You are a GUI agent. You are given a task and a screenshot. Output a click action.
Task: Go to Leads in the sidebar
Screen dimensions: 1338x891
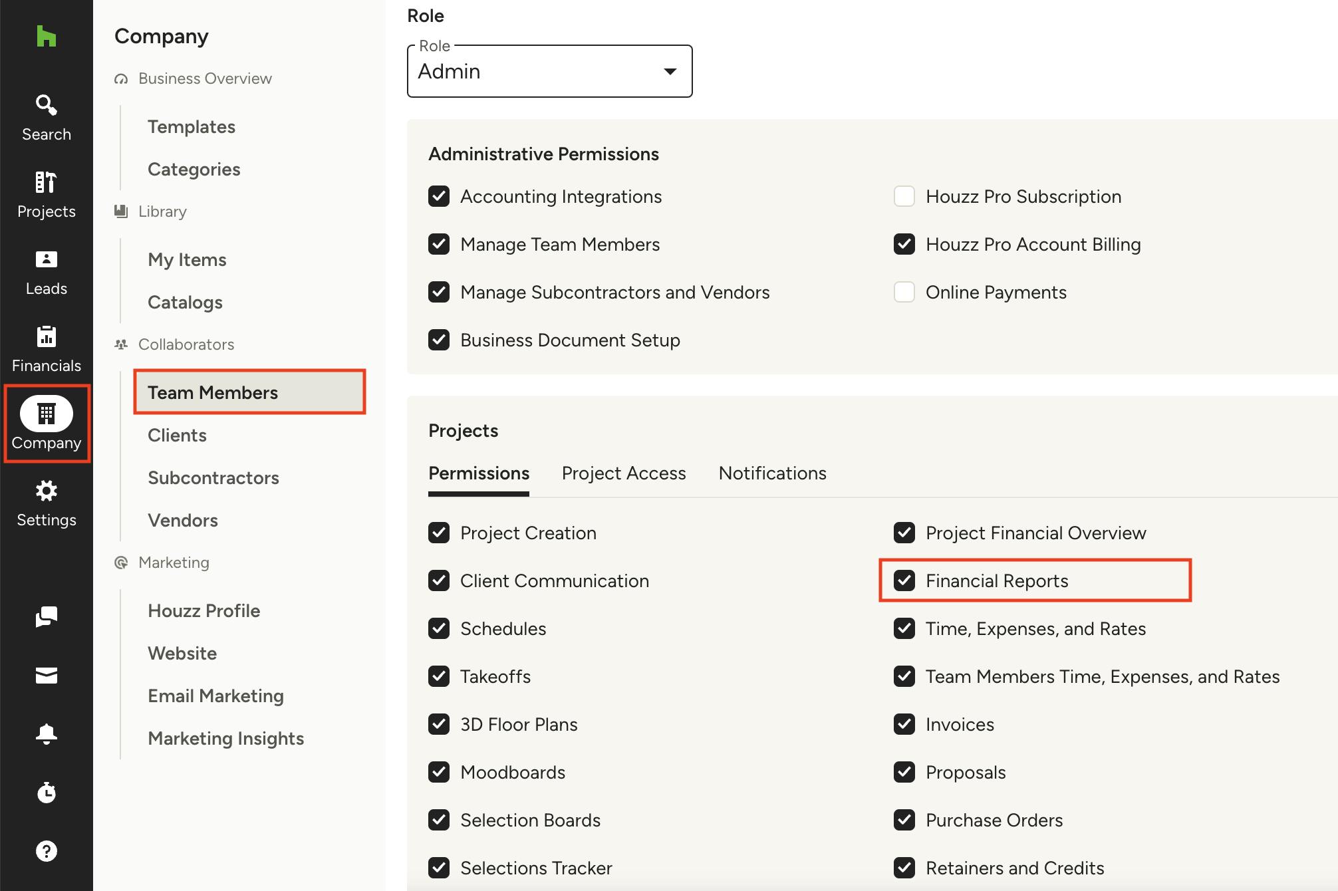click(46, 272)
